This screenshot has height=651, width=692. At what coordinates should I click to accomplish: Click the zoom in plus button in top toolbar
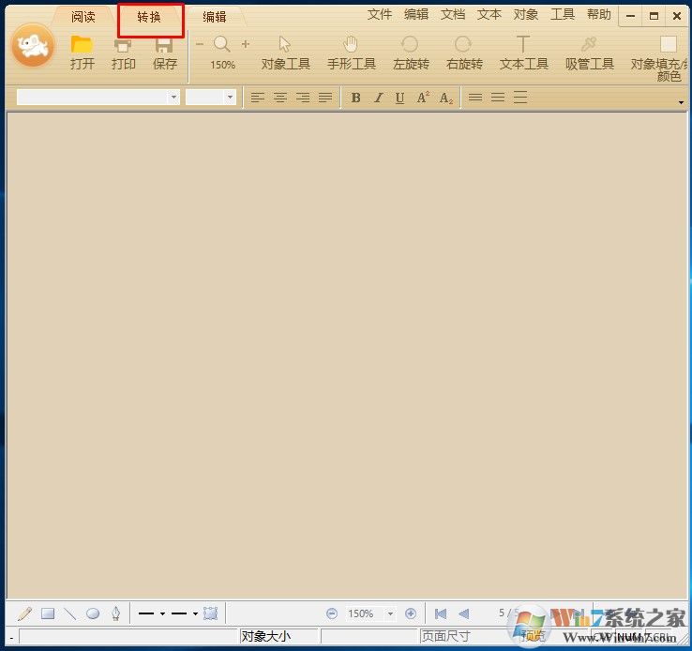click(246, 44)
